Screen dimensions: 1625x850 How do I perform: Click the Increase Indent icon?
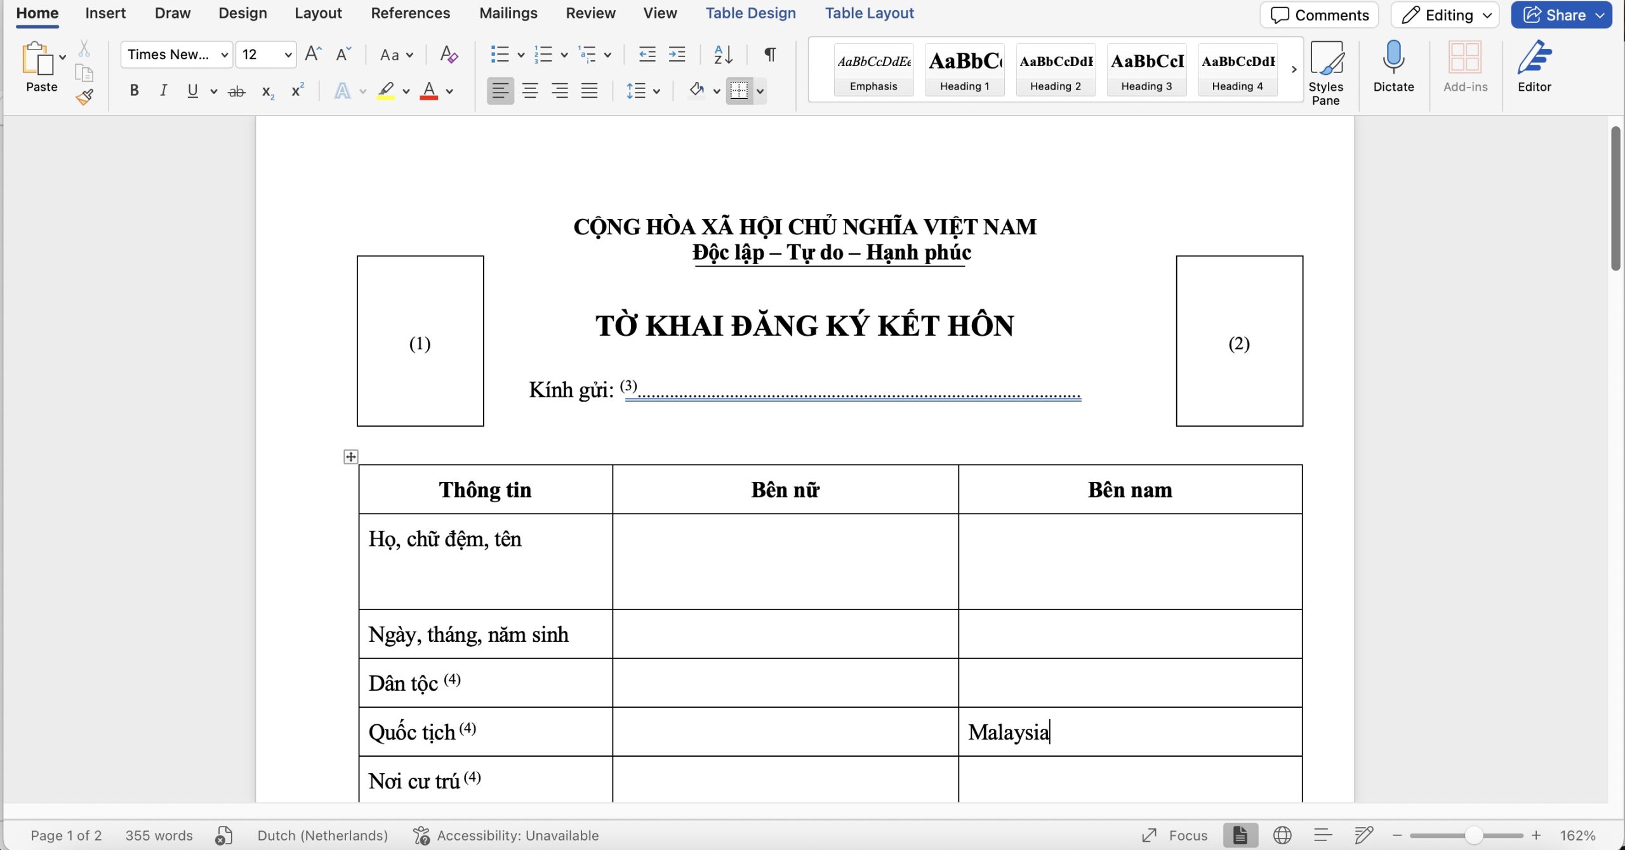pos(677,55)
